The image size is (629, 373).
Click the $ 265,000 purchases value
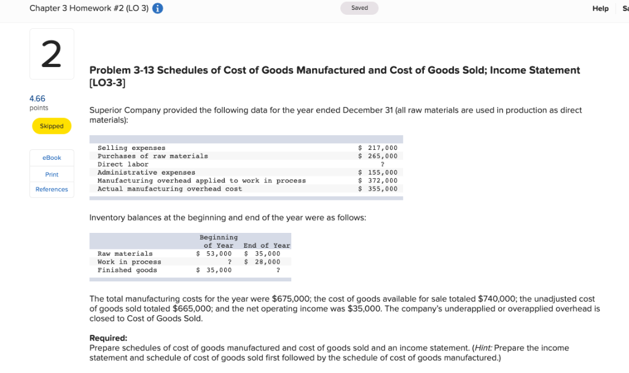pyautogui.click(x=378, y=156)
